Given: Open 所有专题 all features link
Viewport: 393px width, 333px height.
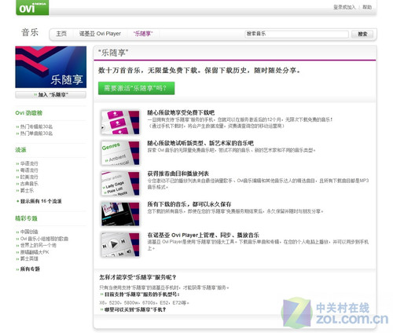Looking at the screenshot, I should tap(30, 269).
